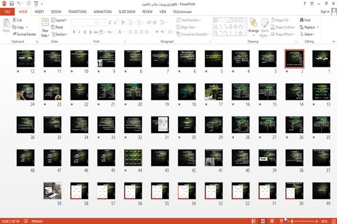The width and height of the screenshot is (337, 224).
Task: Click the Find command
Action: click(305, 20)
